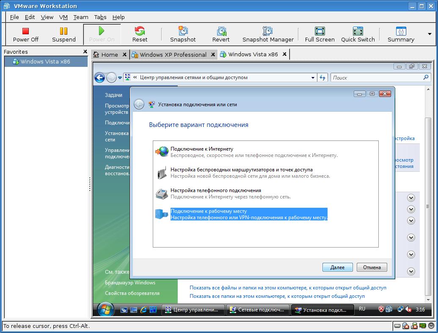Open the Edit menu
438x333 pixels.
(30, 17)
